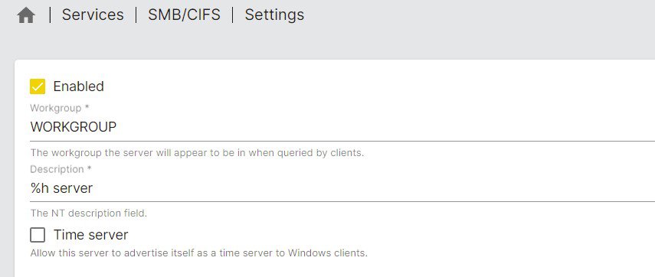Open the Services breadcrumb
This screenshot has width=655, height=277.
(93, 15)
